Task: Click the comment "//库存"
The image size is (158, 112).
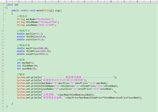Action: point(21,60)
